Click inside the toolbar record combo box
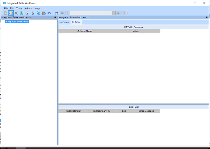This screenshot has width=210, height=149. 91,13
